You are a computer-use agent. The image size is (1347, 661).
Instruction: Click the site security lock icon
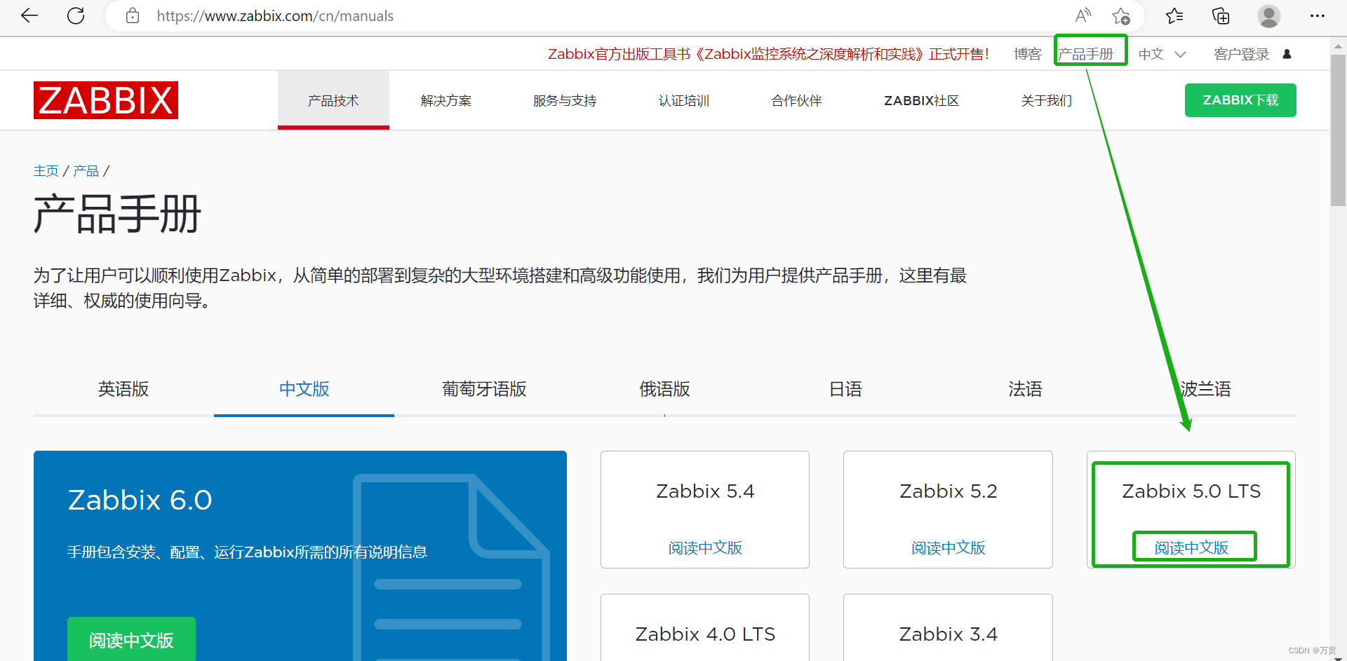tap(133, 15)
